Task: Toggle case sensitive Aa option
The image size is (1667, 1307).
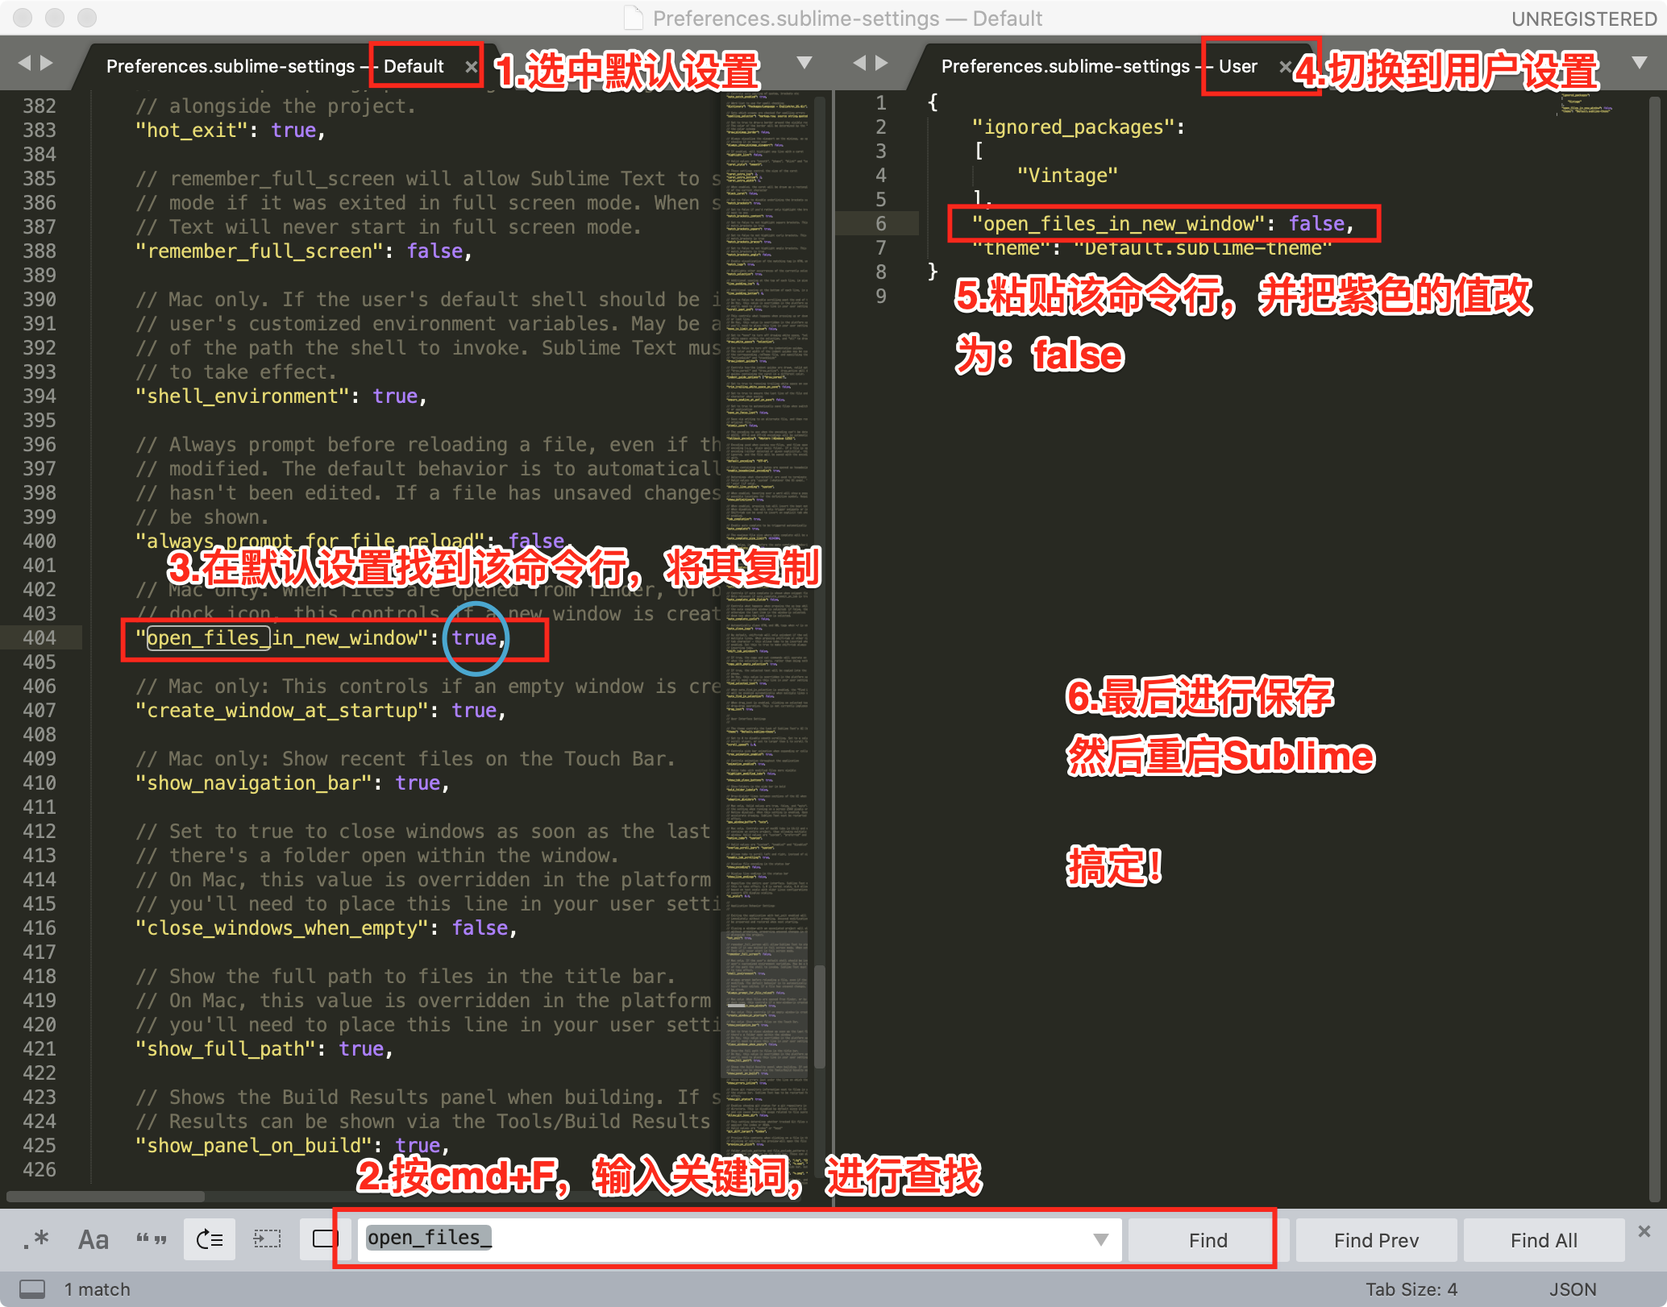Action: click(x=94, y=1239)
